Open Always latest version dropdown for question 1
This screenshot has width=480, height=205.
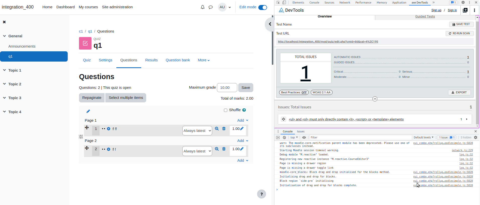pos(197,131)
